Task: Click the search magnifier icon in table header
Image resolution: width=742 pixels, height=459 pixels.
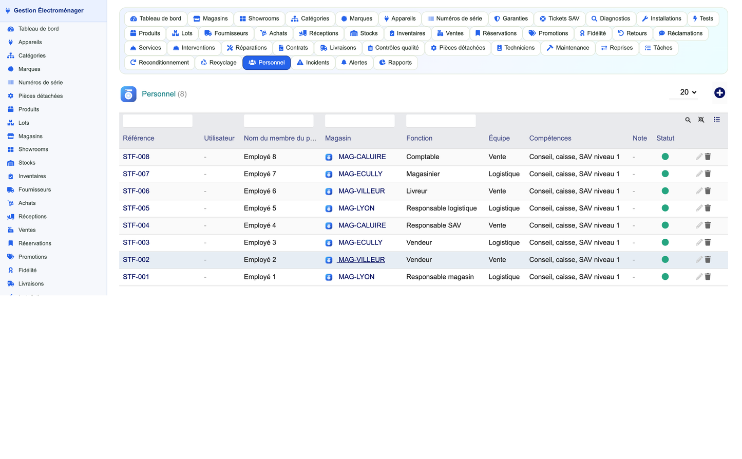Action: point(688,120)
